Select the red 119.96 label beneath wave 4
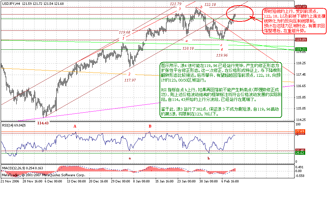328x198 pixels. 222,55
